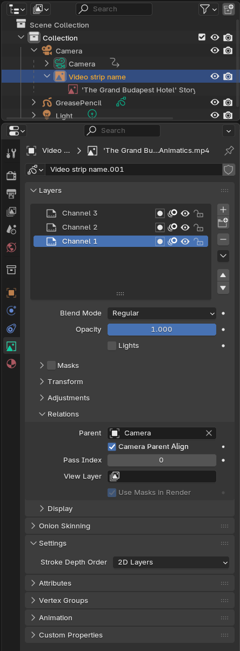Uncheck the Collection exclude checkbox
Viewport: 240px width, 651px height.
click(202, 37)
